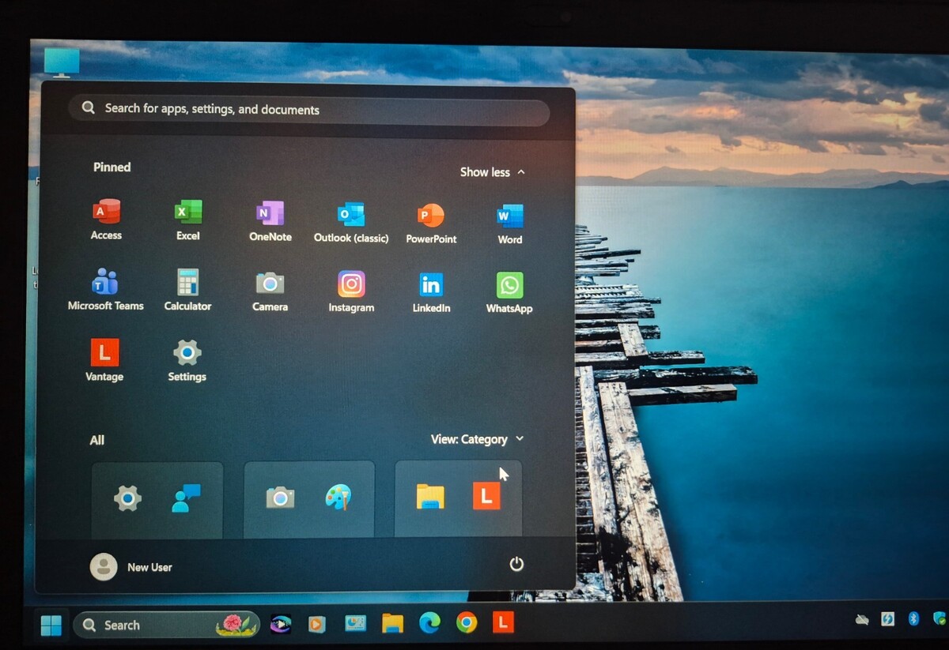
Task: Open the Paint palette icon in All categories
Action: pos(338,497)
